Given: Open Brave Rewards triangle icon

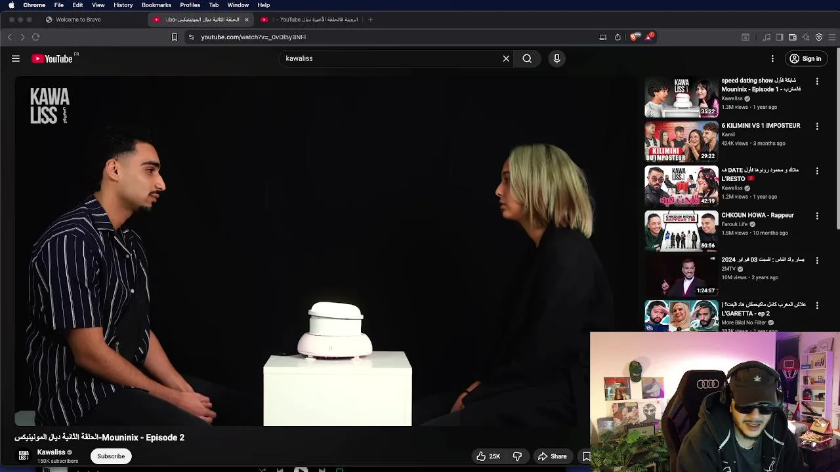Looking at the screenshot, I should point(649,37).
